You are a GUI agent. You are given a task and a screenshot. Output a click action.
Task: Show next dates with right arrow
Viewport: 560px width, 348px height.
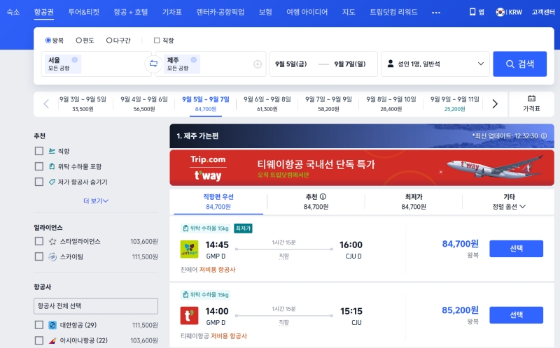pyautogui.click(x=495, y=103)
